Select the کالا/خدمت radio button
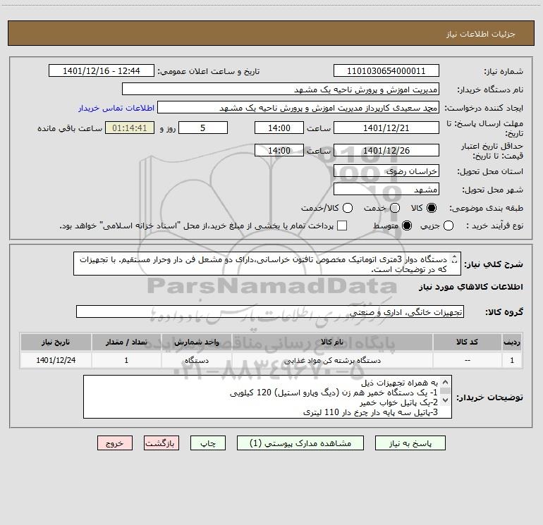The width and height of the screenshot is (543, 525). tap(348, 208)
